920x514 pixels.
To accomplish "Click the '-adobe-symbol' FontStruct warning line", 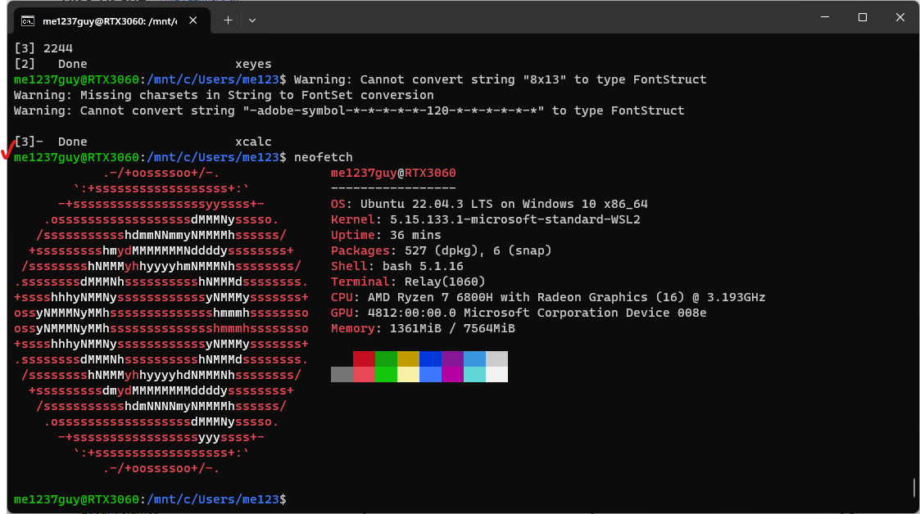I will click(x=349, y=110).
